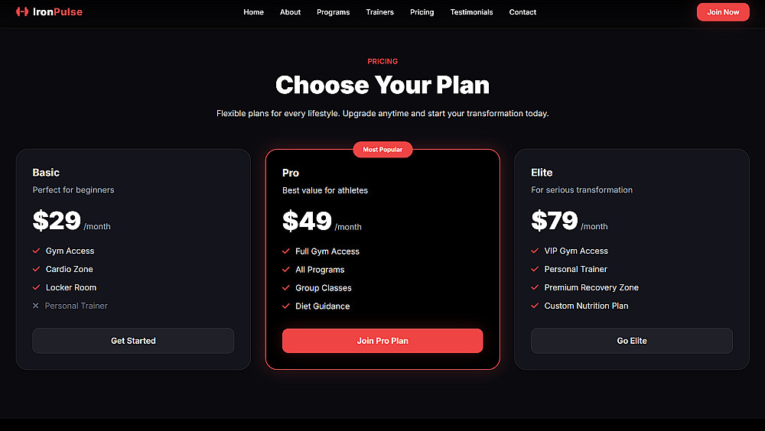Click the checkmark next to Full Gym Access
The width and height of the screenshot is (765, 431).
point(286,251)
